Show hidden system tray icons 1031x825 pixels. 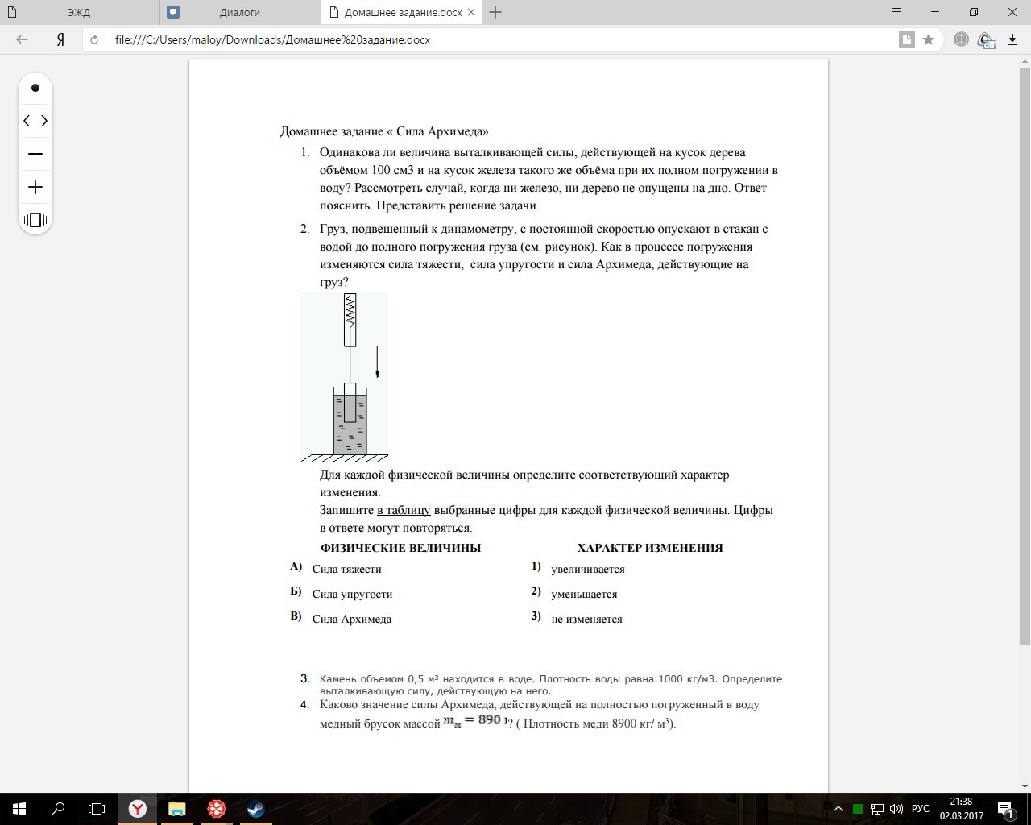(838, 809)
